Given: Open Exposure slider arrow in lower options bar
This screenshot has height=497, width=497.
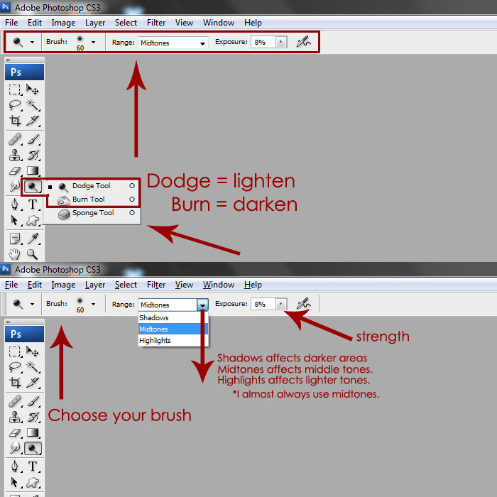Looking at the screenshot, I should coord(281,304).
